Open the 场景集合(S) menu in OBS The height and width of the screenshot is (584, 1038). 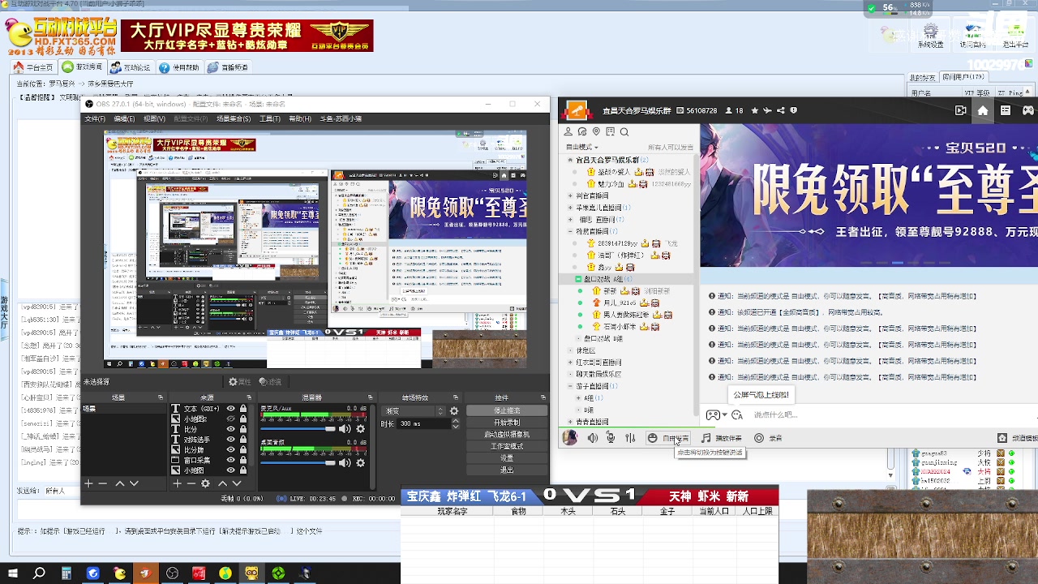234,118
